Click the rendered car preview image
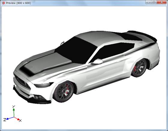The width and height of the screenshot is (168, 131). click(x=86, y=67)
